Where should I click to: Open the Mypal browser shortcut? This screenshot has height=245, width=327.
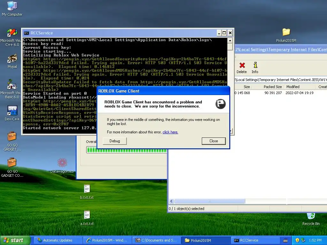(12, 61)
